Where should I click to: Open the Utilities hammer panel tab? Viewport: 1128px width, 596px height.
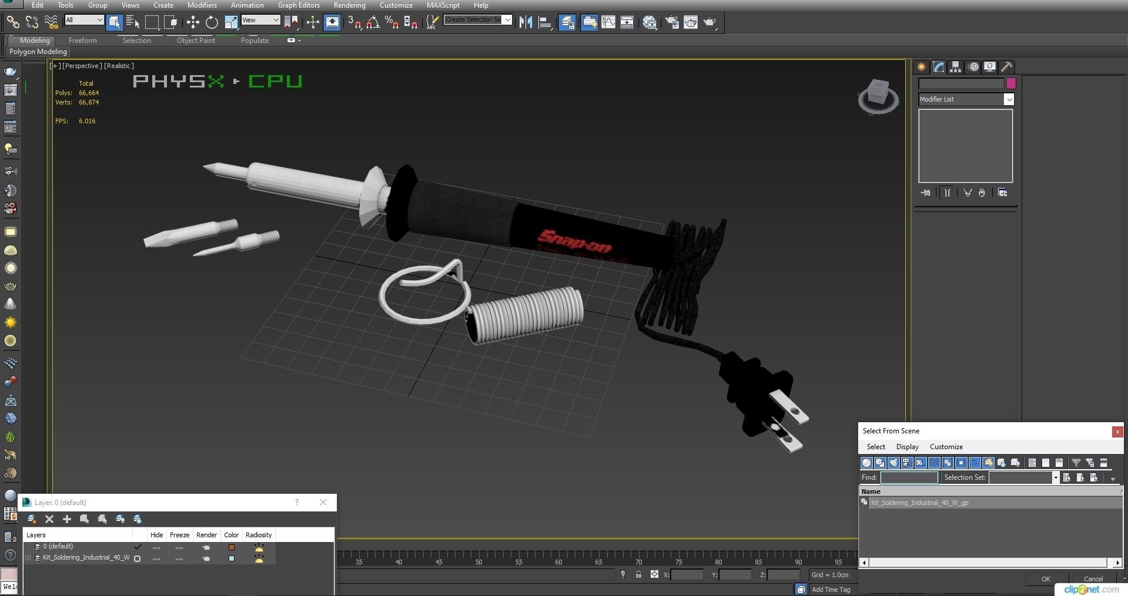[x=1006, y=67]
